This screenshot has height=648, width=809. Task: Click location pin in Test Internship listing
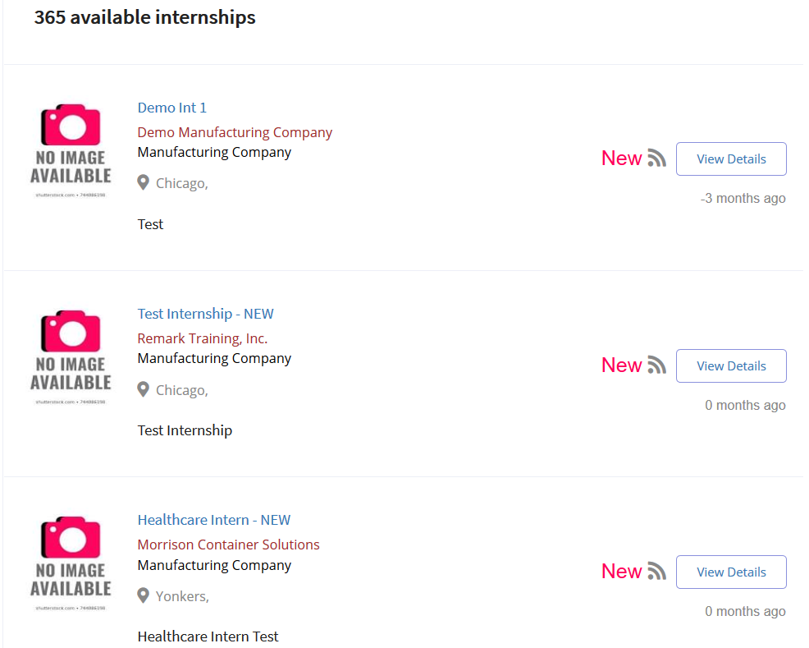tap(144, 390)
